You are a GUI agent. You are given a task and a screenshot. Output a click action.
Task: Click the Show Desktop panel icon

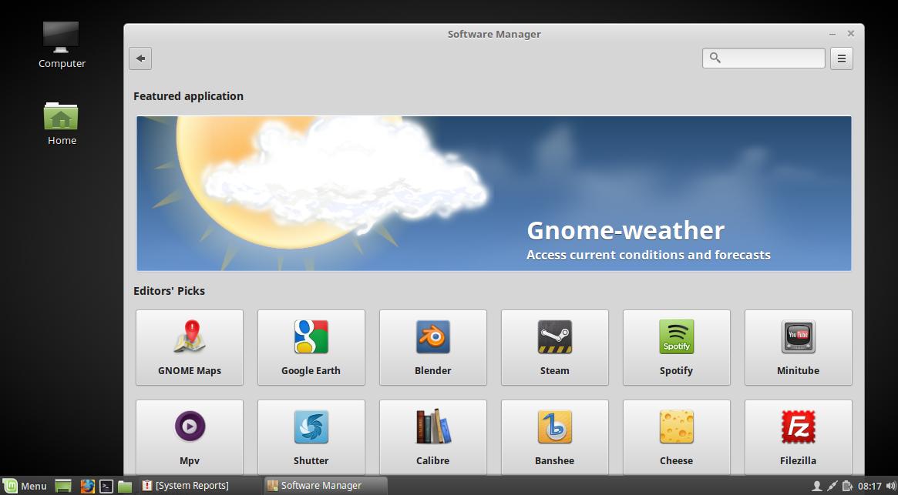(x=63, y=486)
